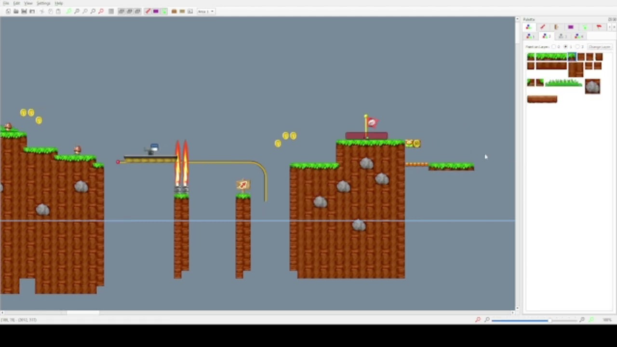Pick the brown platform tile at the palette bottom
Viewport: 617px width, 347px height.
pyautogui.click(x=542, y=99)
